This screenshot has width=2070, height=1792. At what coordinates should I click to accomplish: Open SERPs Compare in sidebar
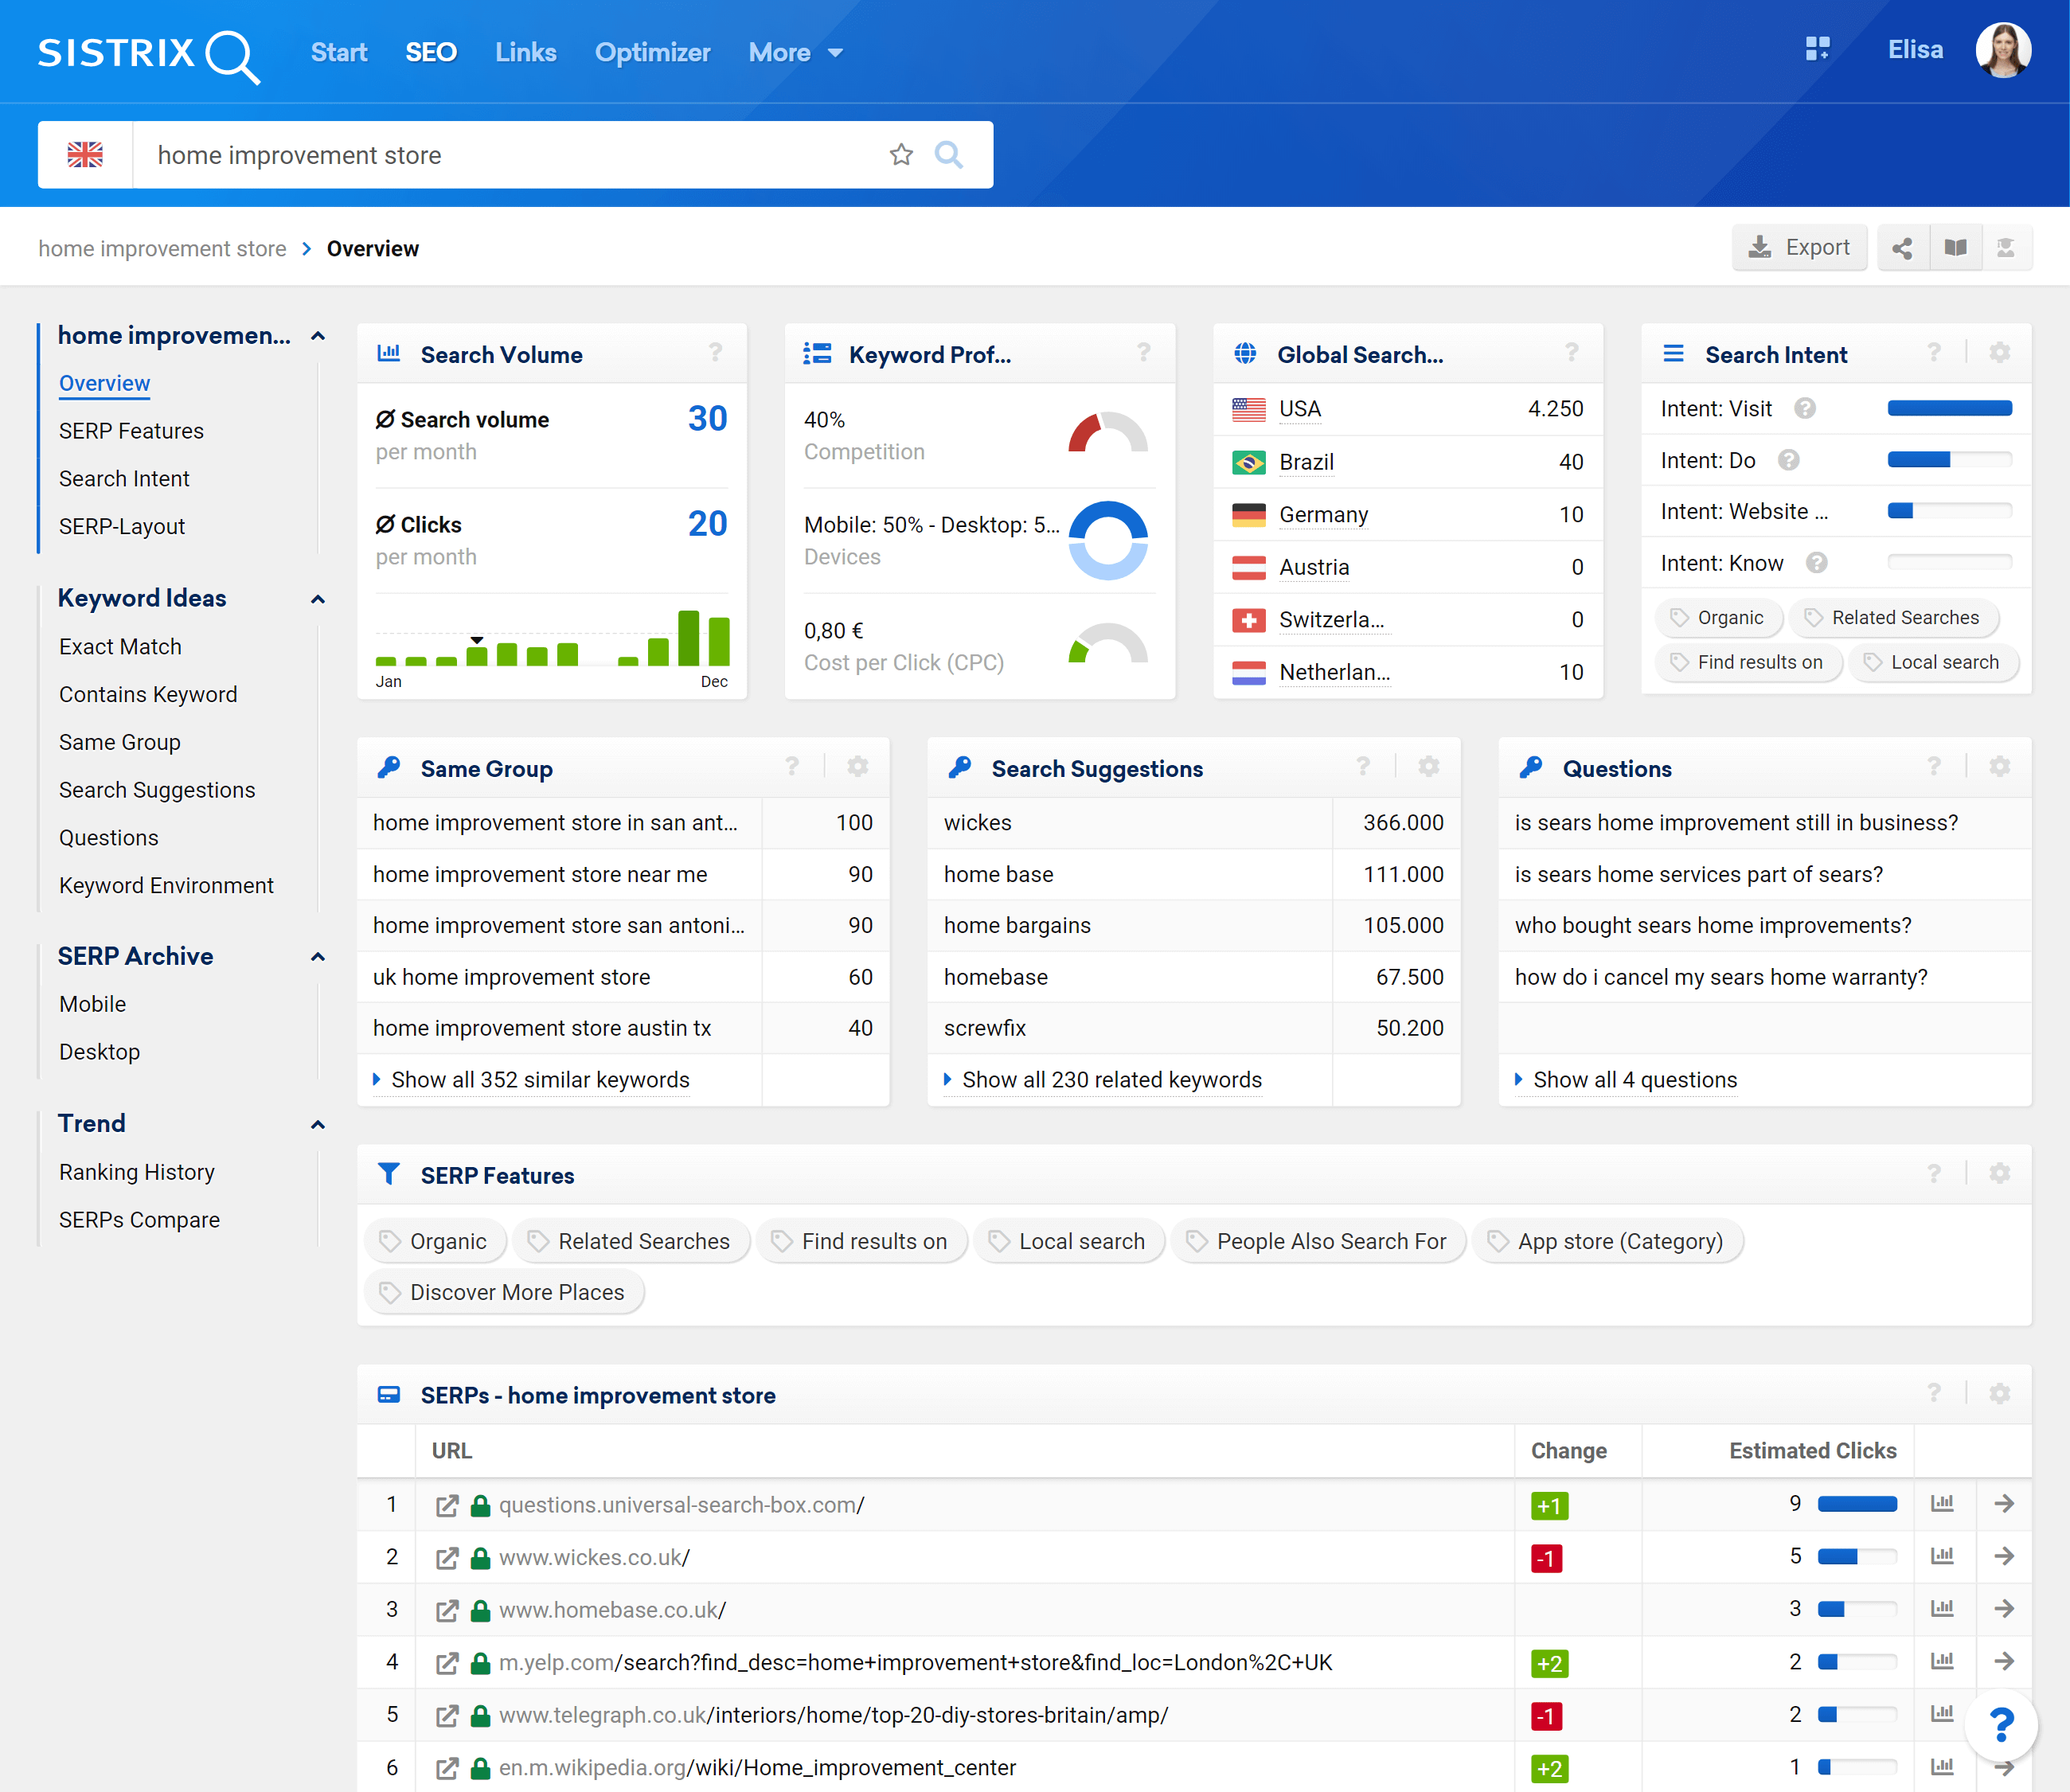click(139, 1220)
